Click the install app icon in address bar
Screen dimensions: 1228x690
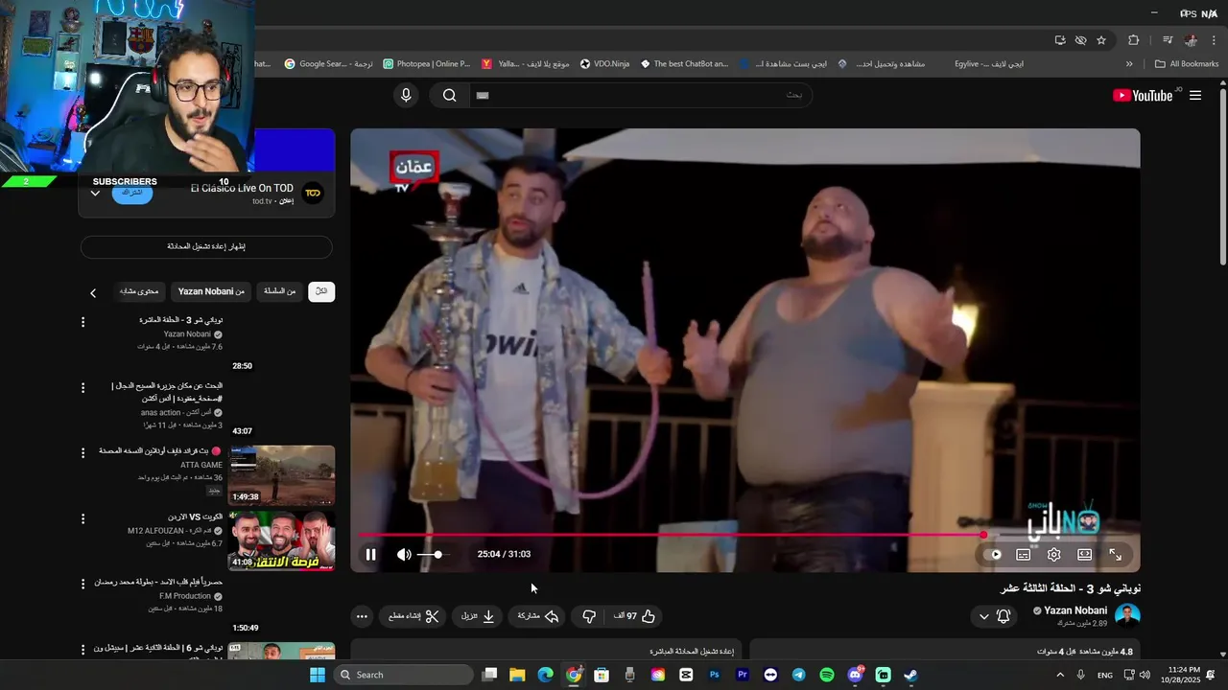[1060, 40]
